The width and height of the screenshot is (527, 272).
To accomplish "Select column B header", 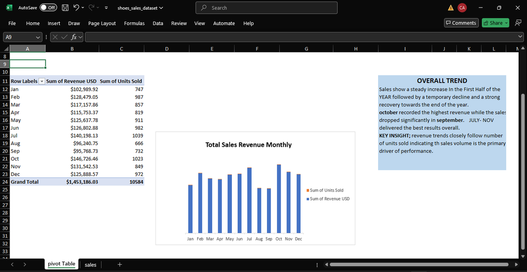I will click(x=72, y=49).
